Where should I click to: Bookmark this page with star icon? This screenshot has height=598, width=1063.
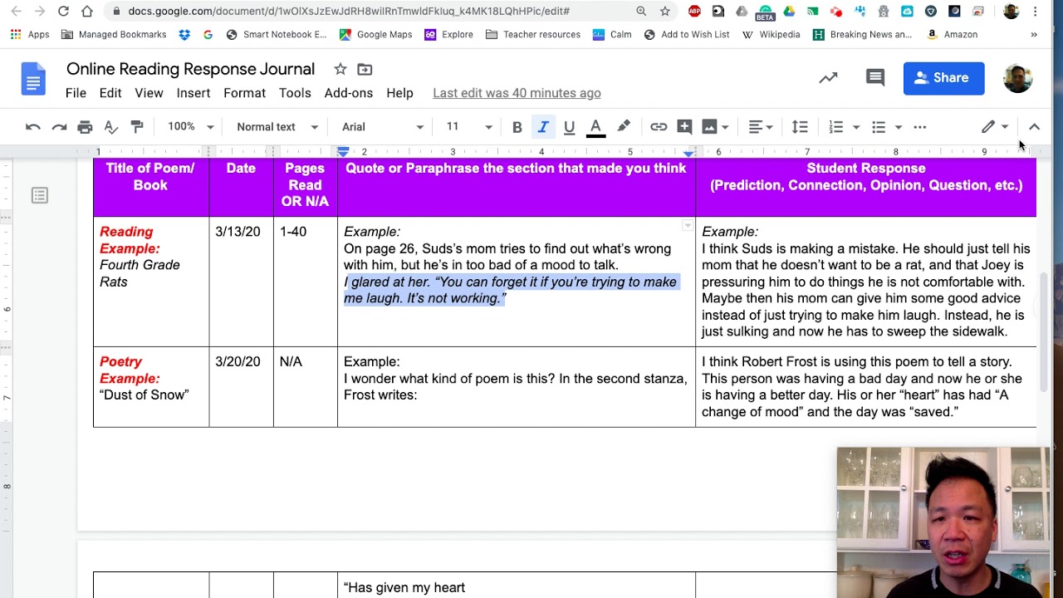point(664,11)
